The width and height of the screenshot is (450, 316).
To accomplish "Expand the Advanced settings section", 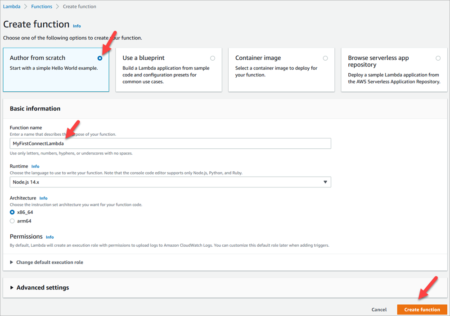I will tap(42, 287).
